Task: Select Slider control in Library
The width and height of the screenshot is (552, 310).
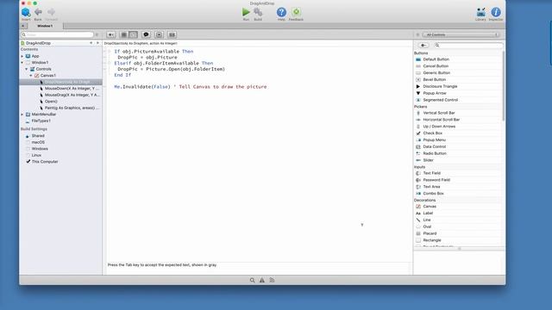Action: 458,160
